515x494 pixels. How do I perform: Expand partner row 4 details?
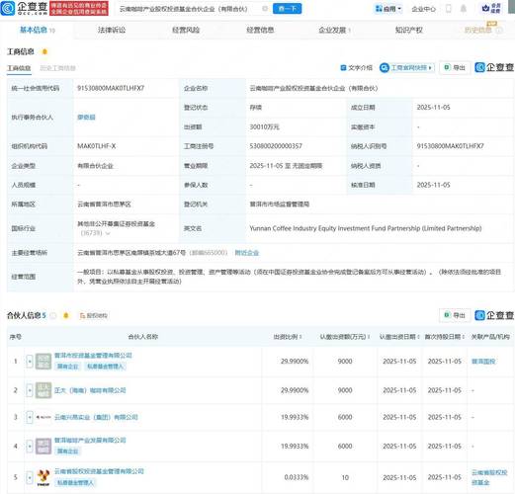30,447
